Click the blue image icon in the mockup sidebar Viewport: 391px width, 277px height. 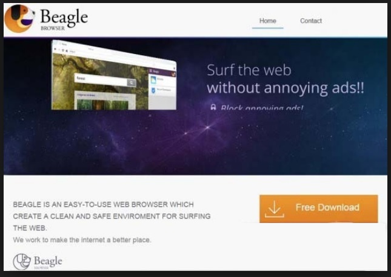[153, 80]
